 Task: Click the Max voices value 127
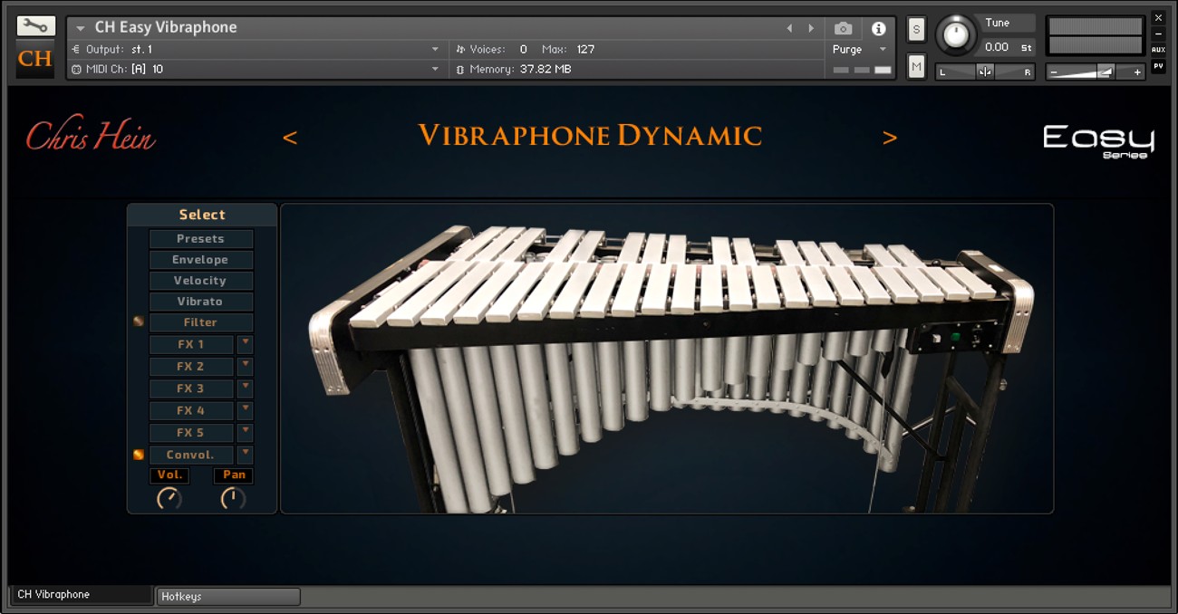[x=585, y=49]
